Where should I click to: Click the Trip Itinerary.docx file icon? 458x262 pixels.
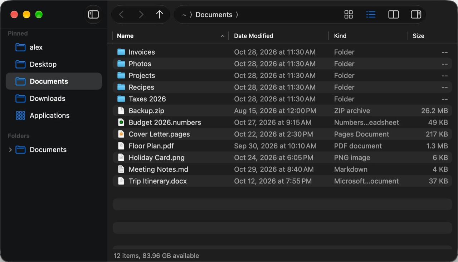[x=121, y=181]
